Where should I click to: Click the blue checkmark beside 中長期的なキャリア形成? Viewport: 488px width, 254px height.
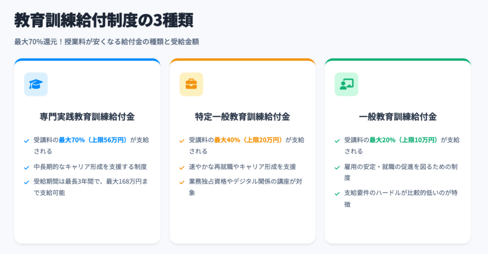tap(27, 167)
